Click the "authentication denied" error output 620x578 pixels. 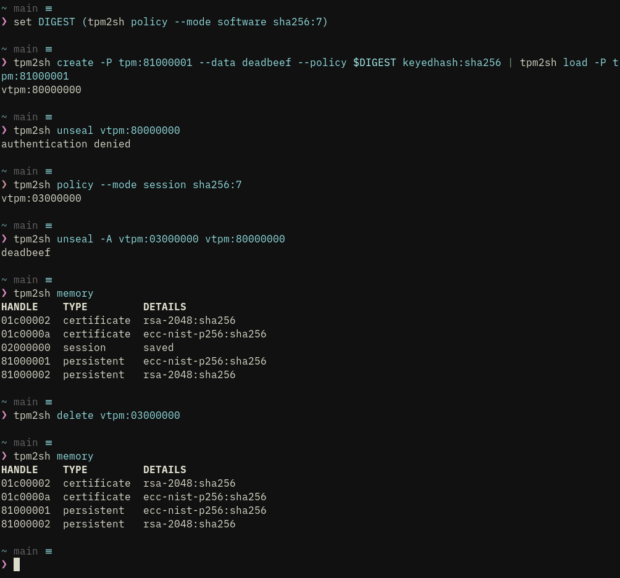tap(65, 144)
